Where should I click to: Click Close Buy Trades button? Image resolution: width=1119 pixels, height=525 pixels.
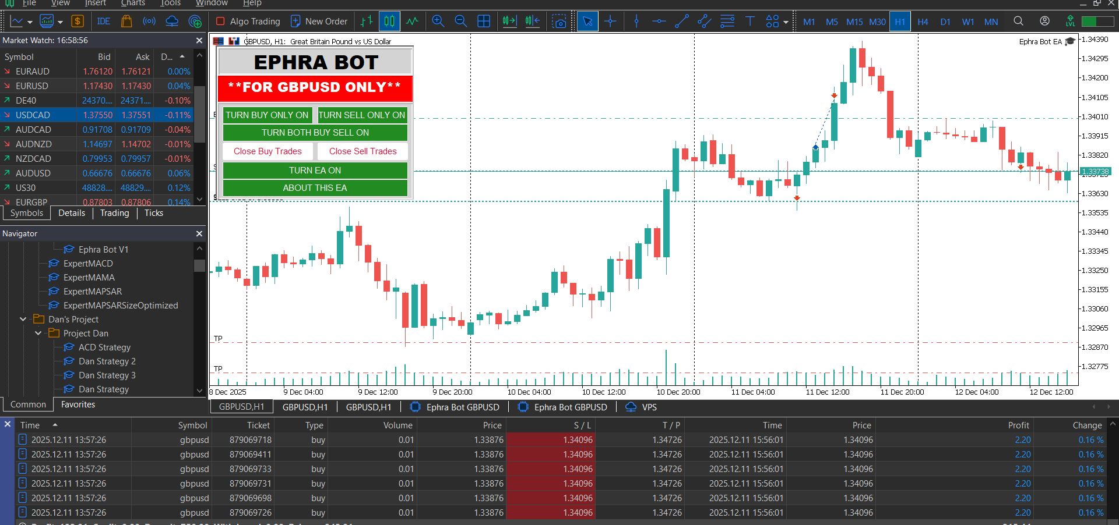pyautogui.click(x=268, y=151)
